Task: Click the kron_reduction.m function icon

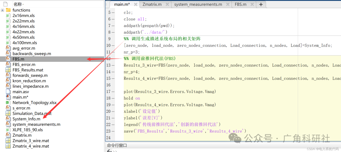Action: coord(8,81)
